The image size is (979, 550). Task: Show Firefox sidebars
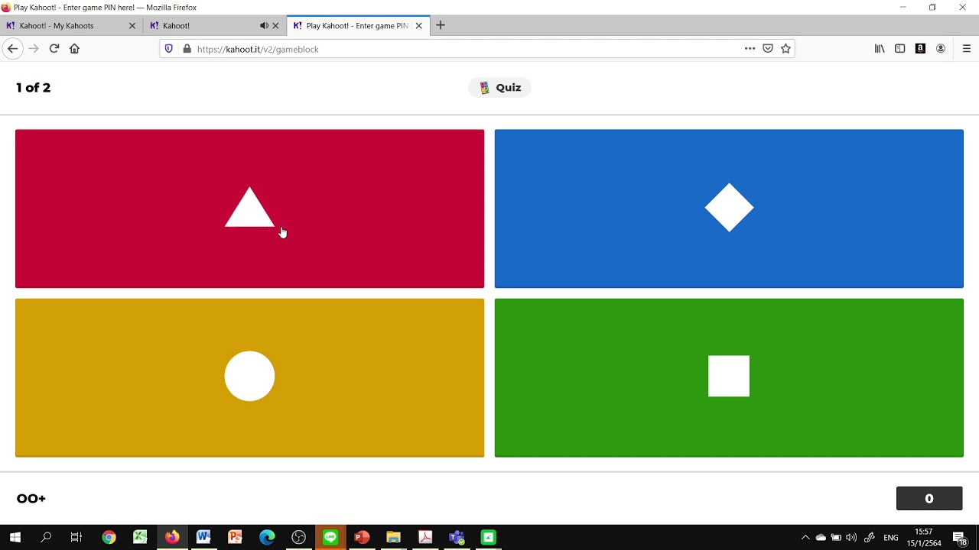click(x=900, y=48)
